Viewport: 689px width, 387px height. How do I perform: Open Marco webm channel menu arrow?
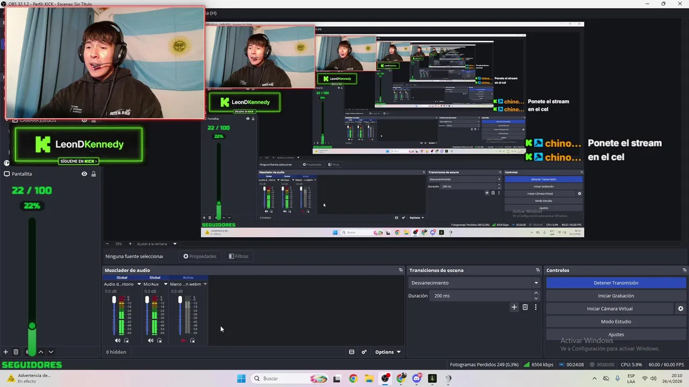pos(205,284)
